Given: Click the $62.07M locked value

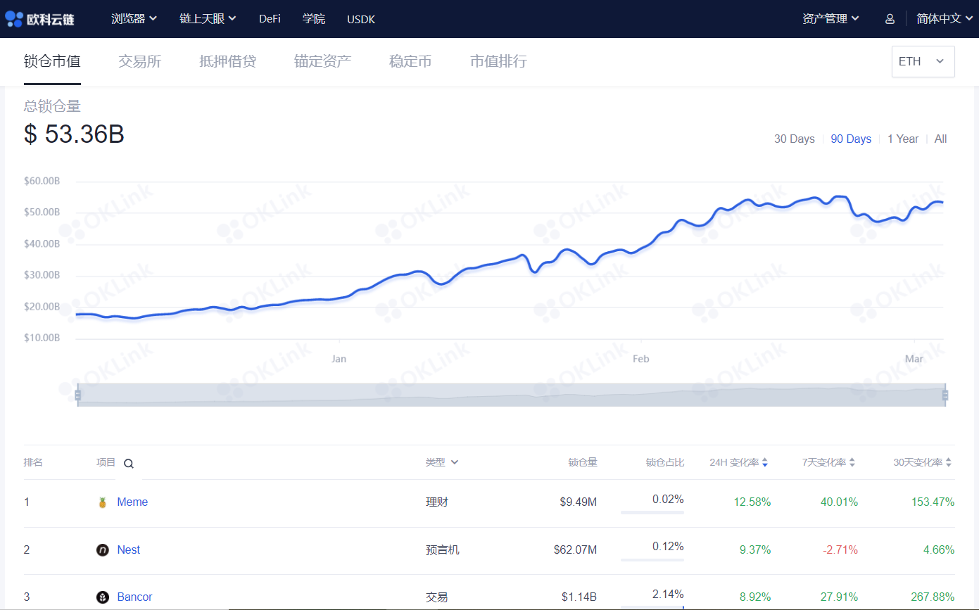Looking at the screenshot, I should tap(575, 550).
